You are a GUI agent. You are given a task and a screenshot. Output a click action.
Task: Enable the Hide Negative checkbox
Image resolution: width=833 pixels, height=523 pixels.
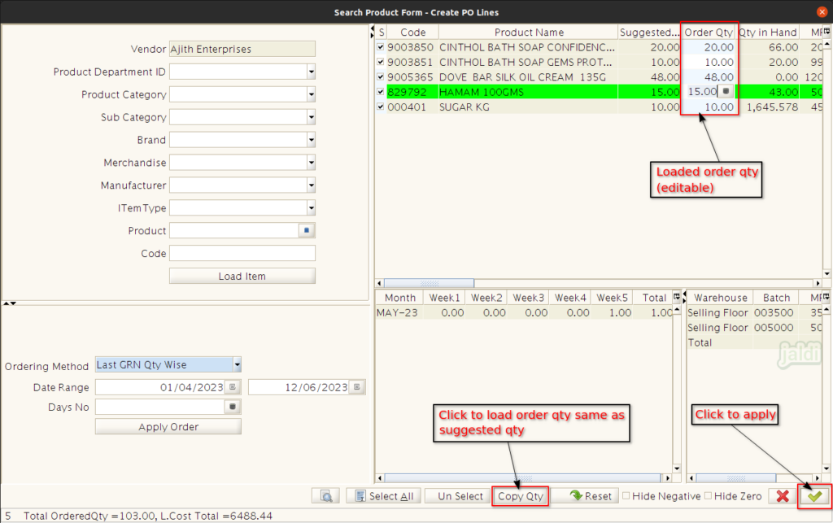click(626, 496)
